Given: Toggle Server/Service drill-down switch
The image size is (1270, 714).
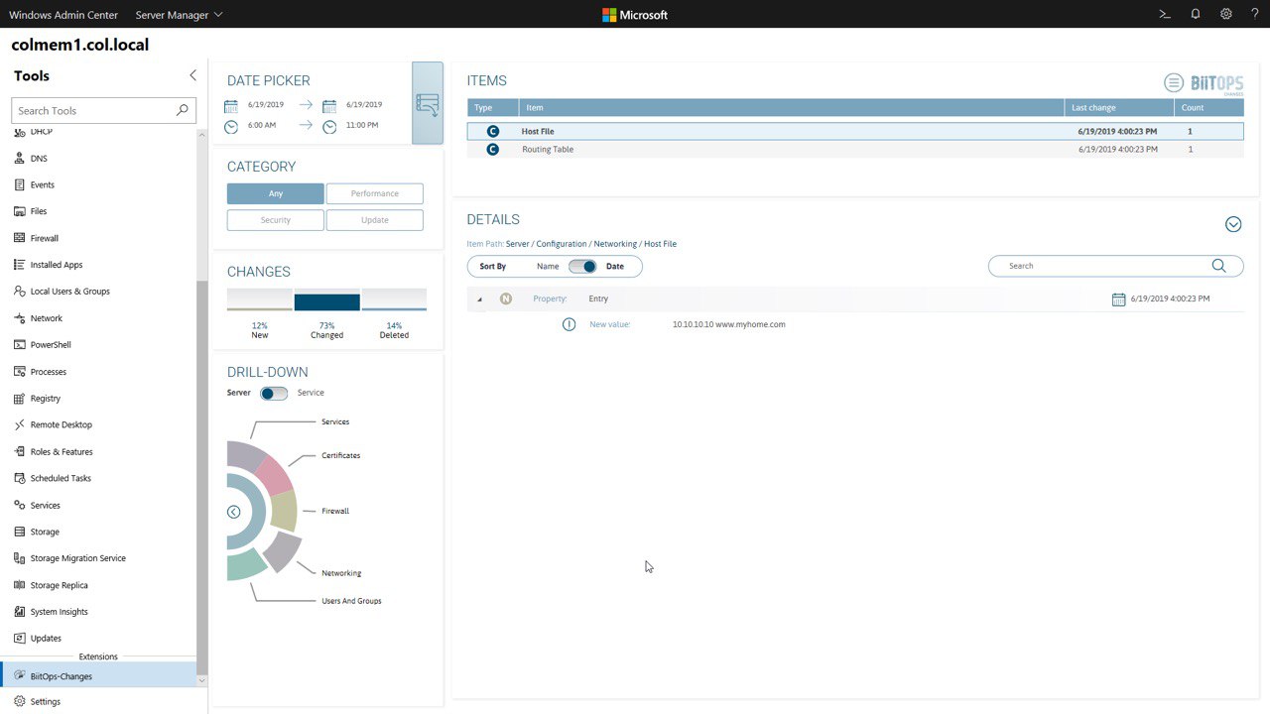Looking at the screenshot, I should pyautogui.click(x=274, y=393).
